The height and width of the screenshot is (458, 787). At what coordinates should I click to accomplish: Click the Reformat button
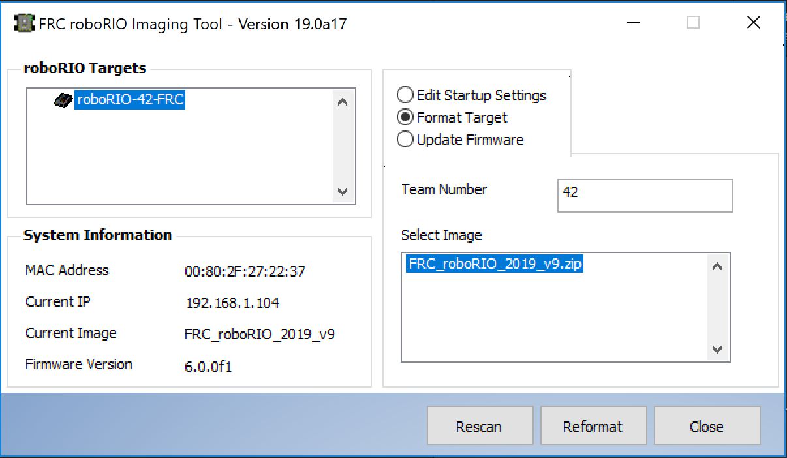pyautogui.click(x=593, y=427)
